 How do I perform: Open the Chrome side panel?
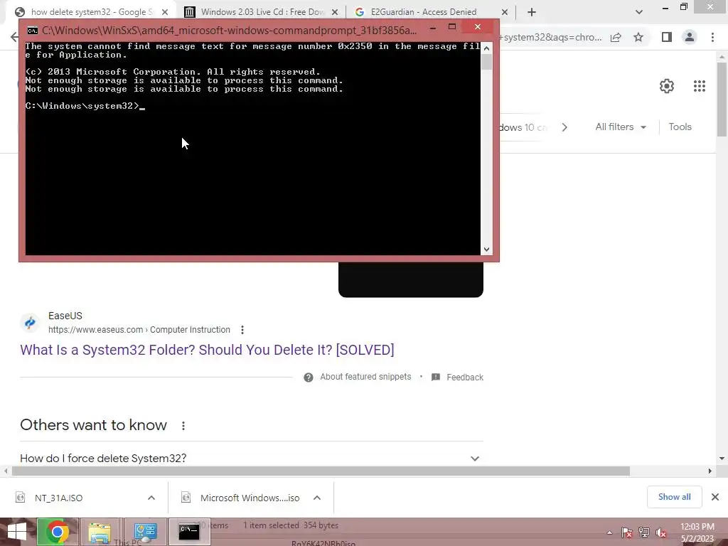pos(667,37)
